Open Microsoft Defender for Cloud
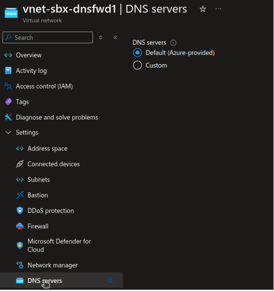Viewport: 274px width, 291px height. coord(59,245)
